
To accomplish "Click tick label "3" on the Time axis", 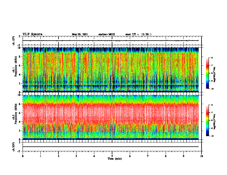I will tap(76, 156).
